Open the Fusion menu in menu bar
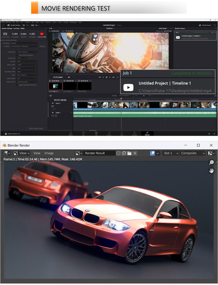Image resolution: width=218 pixels, height=285 pixels. point(54,22)
